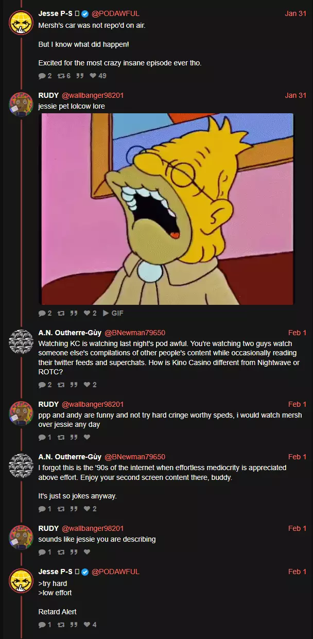
Task: Open @wallbanger98201 handle on 'jessie pet lolcow lore' tweet
Action: point(93,95)
